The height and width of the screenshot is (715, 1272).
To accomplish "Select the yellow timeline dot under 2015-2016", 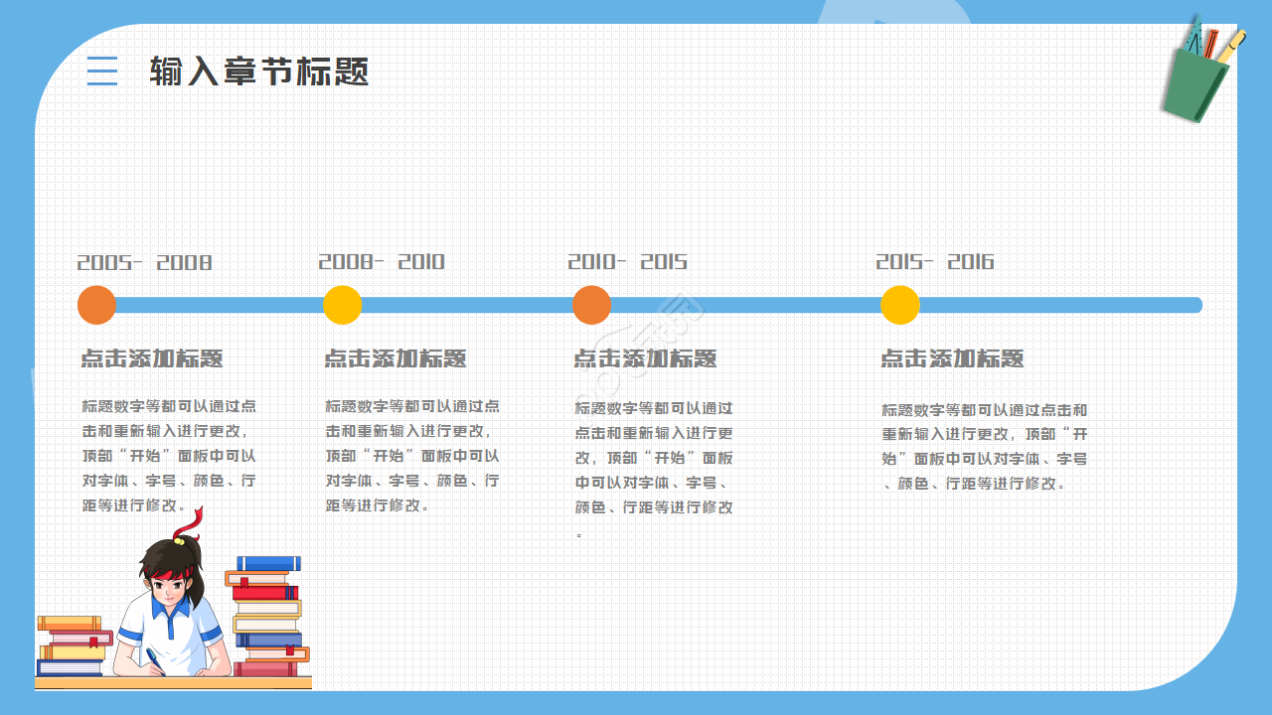I will pos(900,305).
